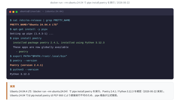
Task: Click the orange 実測 heading in note box
Action: point(12,86)
